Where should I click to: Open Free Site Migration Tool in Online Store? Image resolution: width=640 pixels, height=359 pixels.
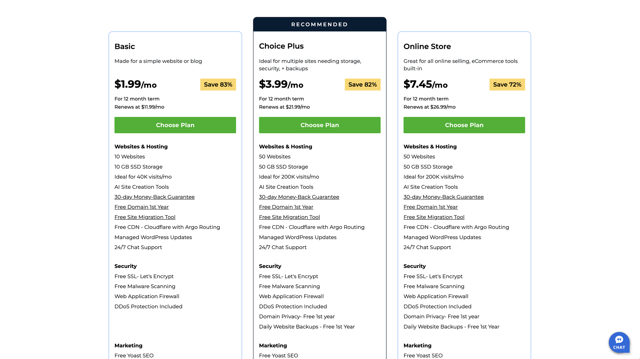pyautogui.click(x=434, y=217)
